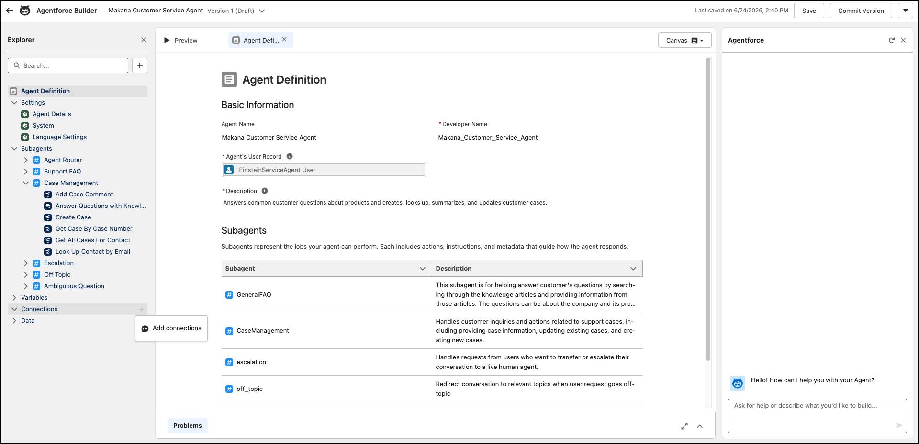Open the Canvas view dropdown
The height and width of the screenshot is (444, 919).
coord(684,41)
